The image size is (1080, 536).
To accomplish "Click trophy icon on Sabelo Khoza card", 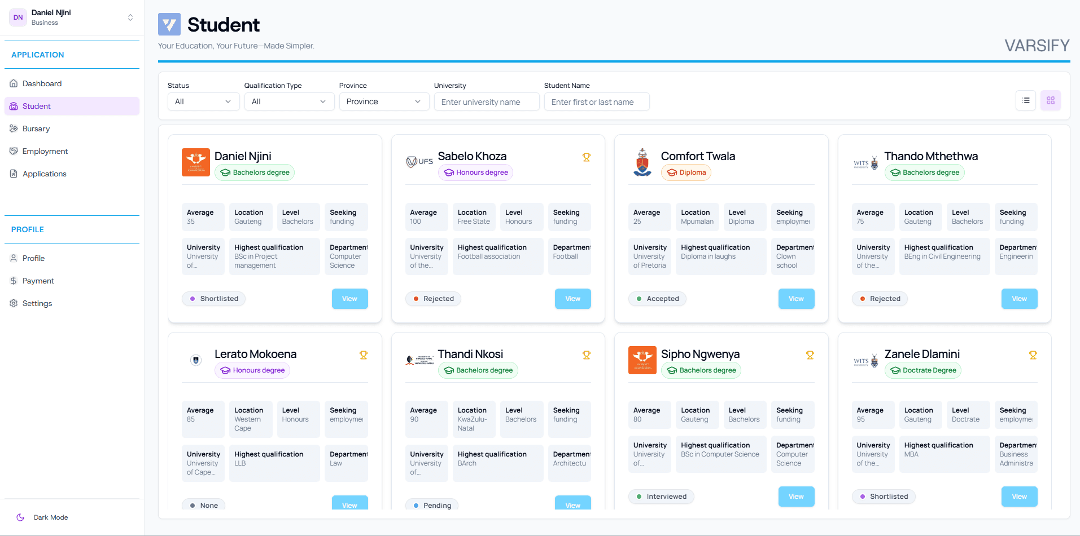I will (586, 157).
